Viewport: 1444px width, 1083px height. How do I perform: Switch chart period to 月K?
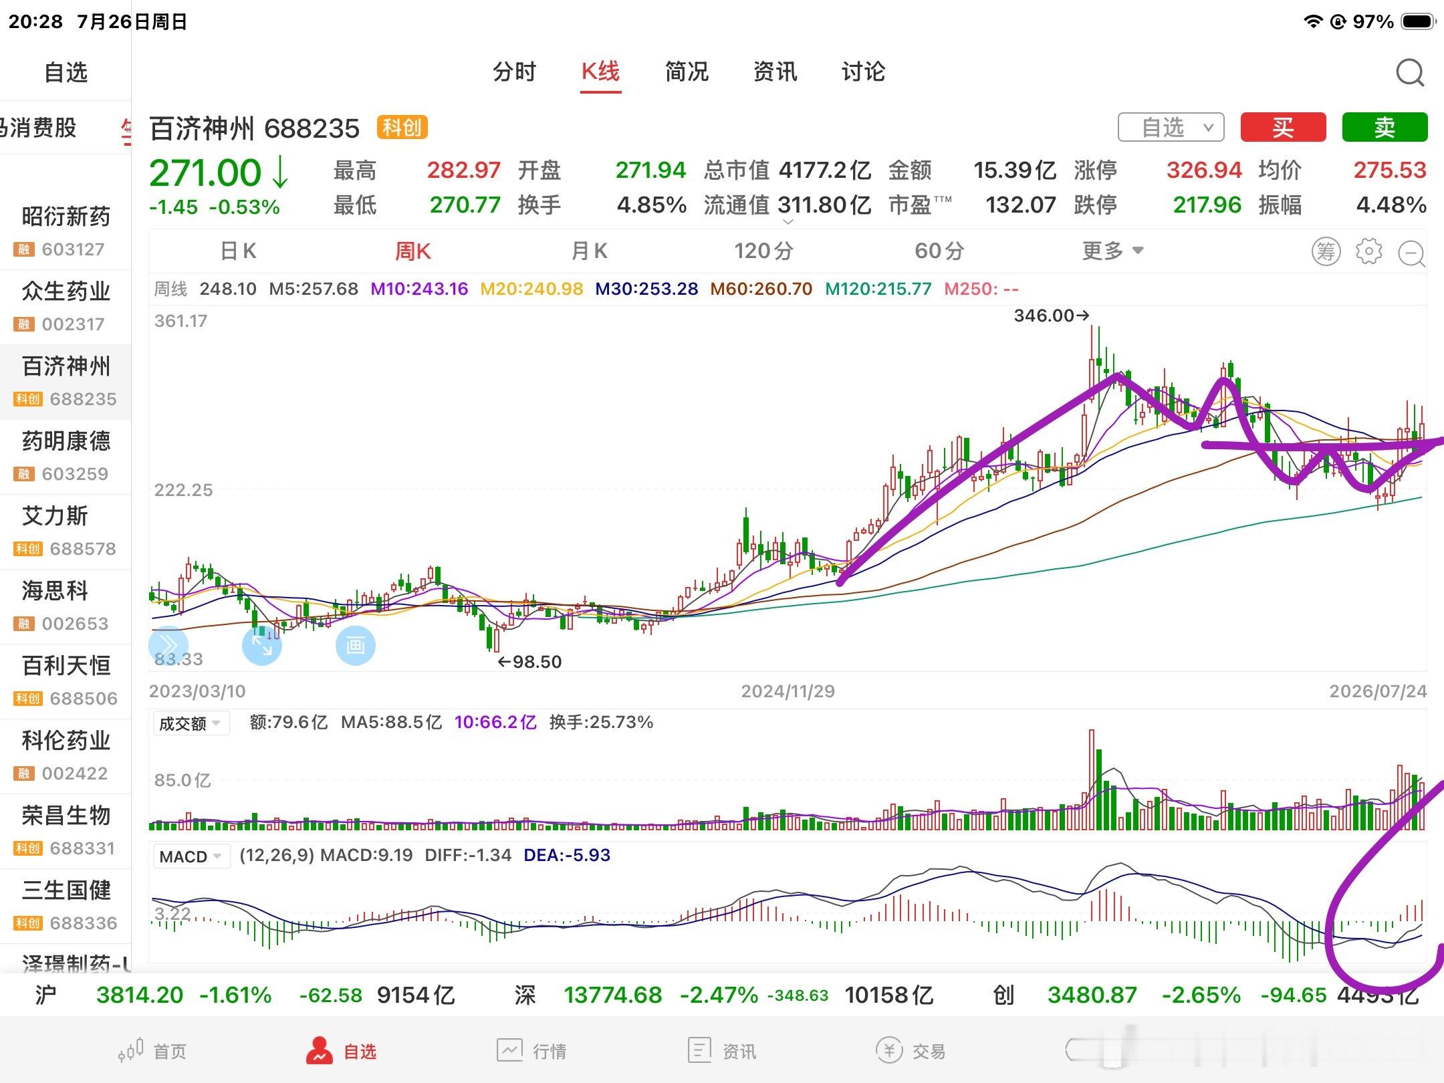[x=589, y=251]
